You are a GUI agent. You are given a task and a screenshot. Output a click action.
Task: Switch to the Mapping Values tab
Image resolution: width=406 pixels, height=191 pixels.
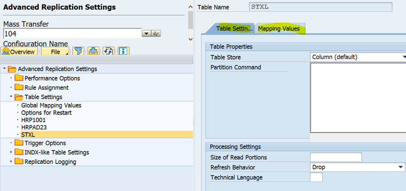[279, 29]
